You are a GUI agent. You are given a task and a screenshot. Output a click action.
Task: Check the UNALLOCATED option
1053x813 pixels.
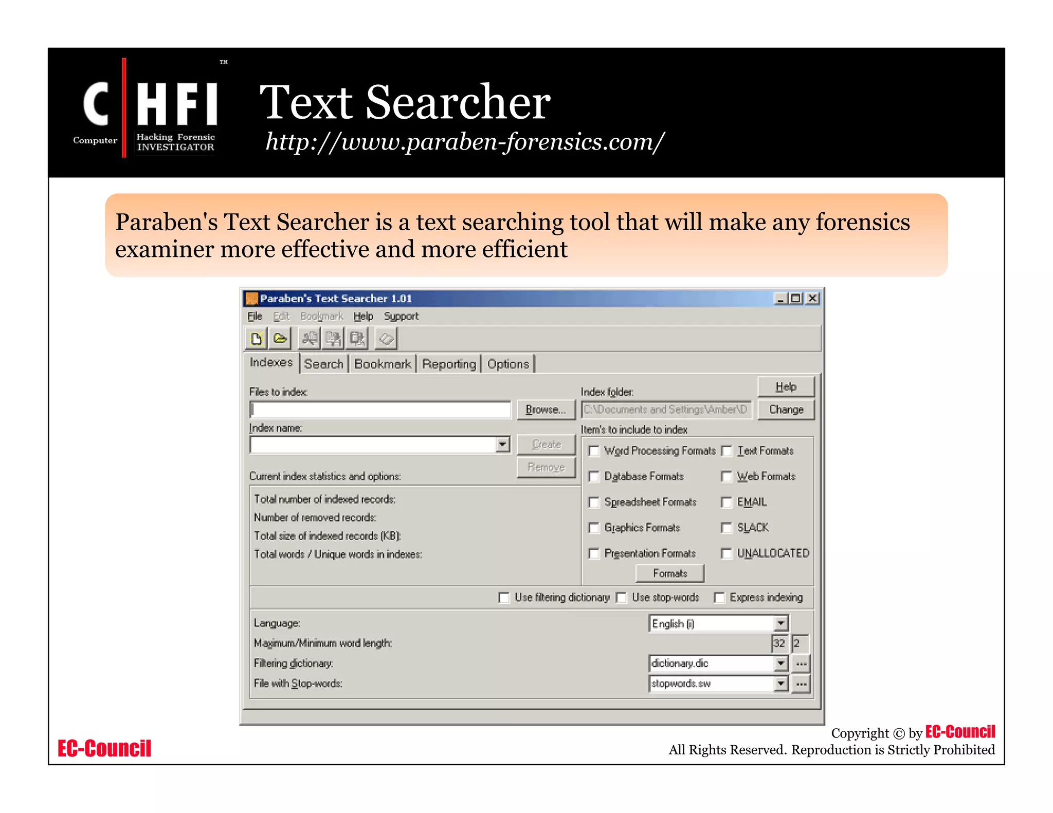click(727, 553)
